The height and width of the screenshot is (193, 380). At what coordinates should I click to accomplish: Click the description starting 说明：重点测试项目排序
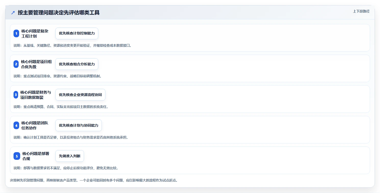pos(58,76)
